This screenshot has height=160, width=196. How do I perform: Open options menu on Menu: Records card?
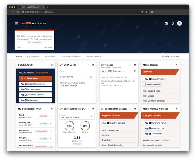[x=172, y=65]
